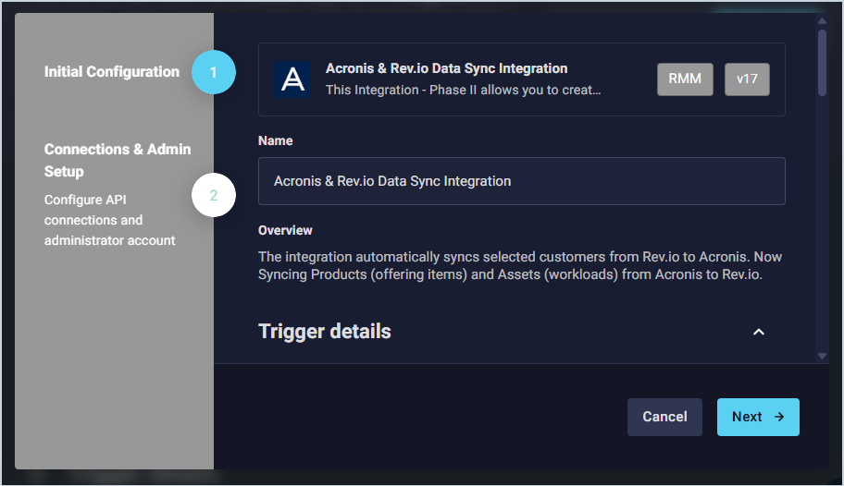Click the Next button label

[x=747, y=417]
